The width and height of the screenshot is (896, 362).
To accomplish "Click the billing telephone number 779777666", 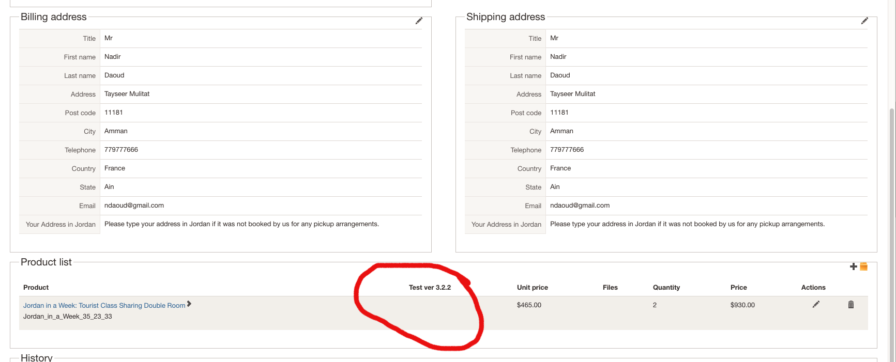I will click(x=121, y=150).
